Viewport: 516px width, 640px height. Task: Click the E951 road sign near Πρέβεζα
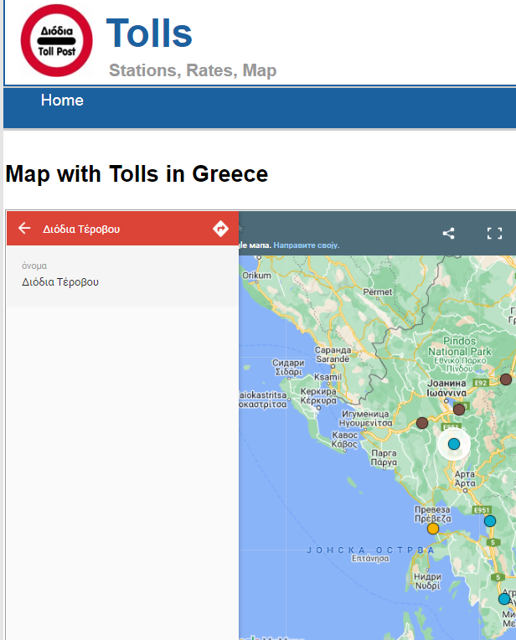tap(482, 510)
